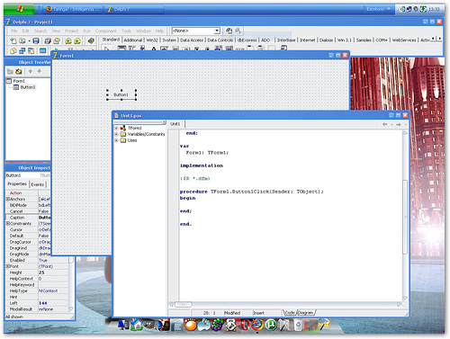Click the View Form icon

[x=22, y=51]
